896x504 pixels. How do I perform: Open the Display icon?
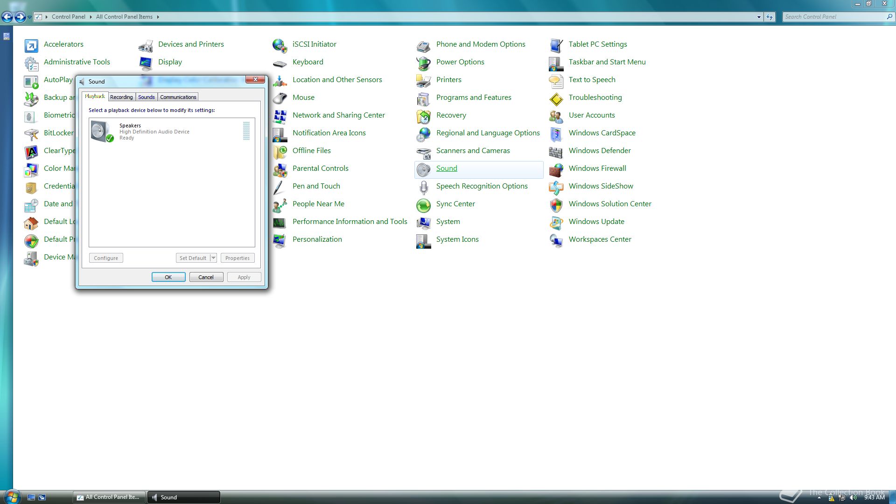coord(146,63)
